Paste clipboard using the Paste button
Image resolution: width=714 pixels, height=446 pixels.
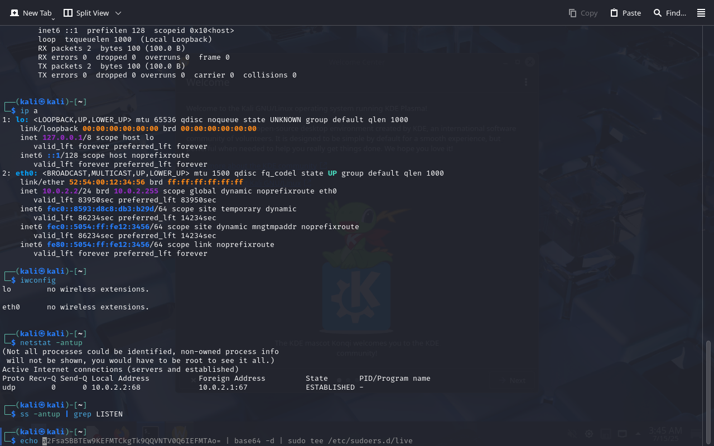[625, 13]
